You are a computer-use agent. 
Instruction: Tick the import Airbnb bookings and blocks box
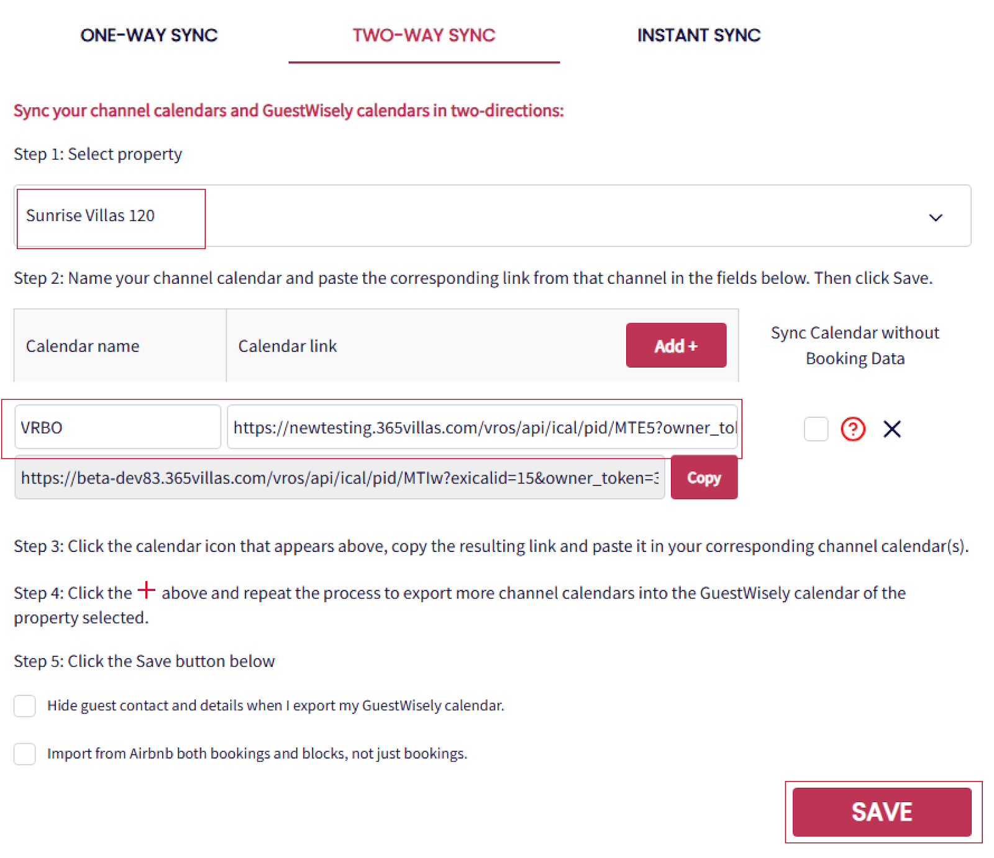click(x=25, y=754)
